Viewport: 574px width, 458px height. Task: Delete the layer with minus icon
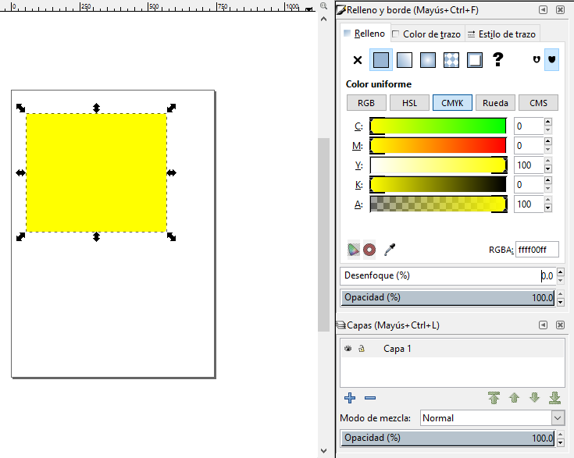(370, 398)
